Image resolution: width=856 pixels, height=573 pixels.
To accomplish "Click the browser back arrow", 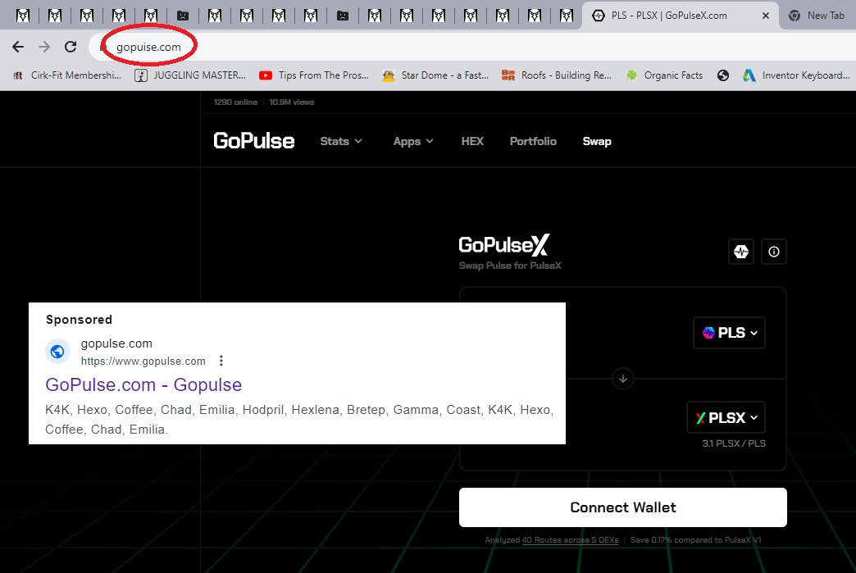I will pyautogui.click(x=18, y=47).
